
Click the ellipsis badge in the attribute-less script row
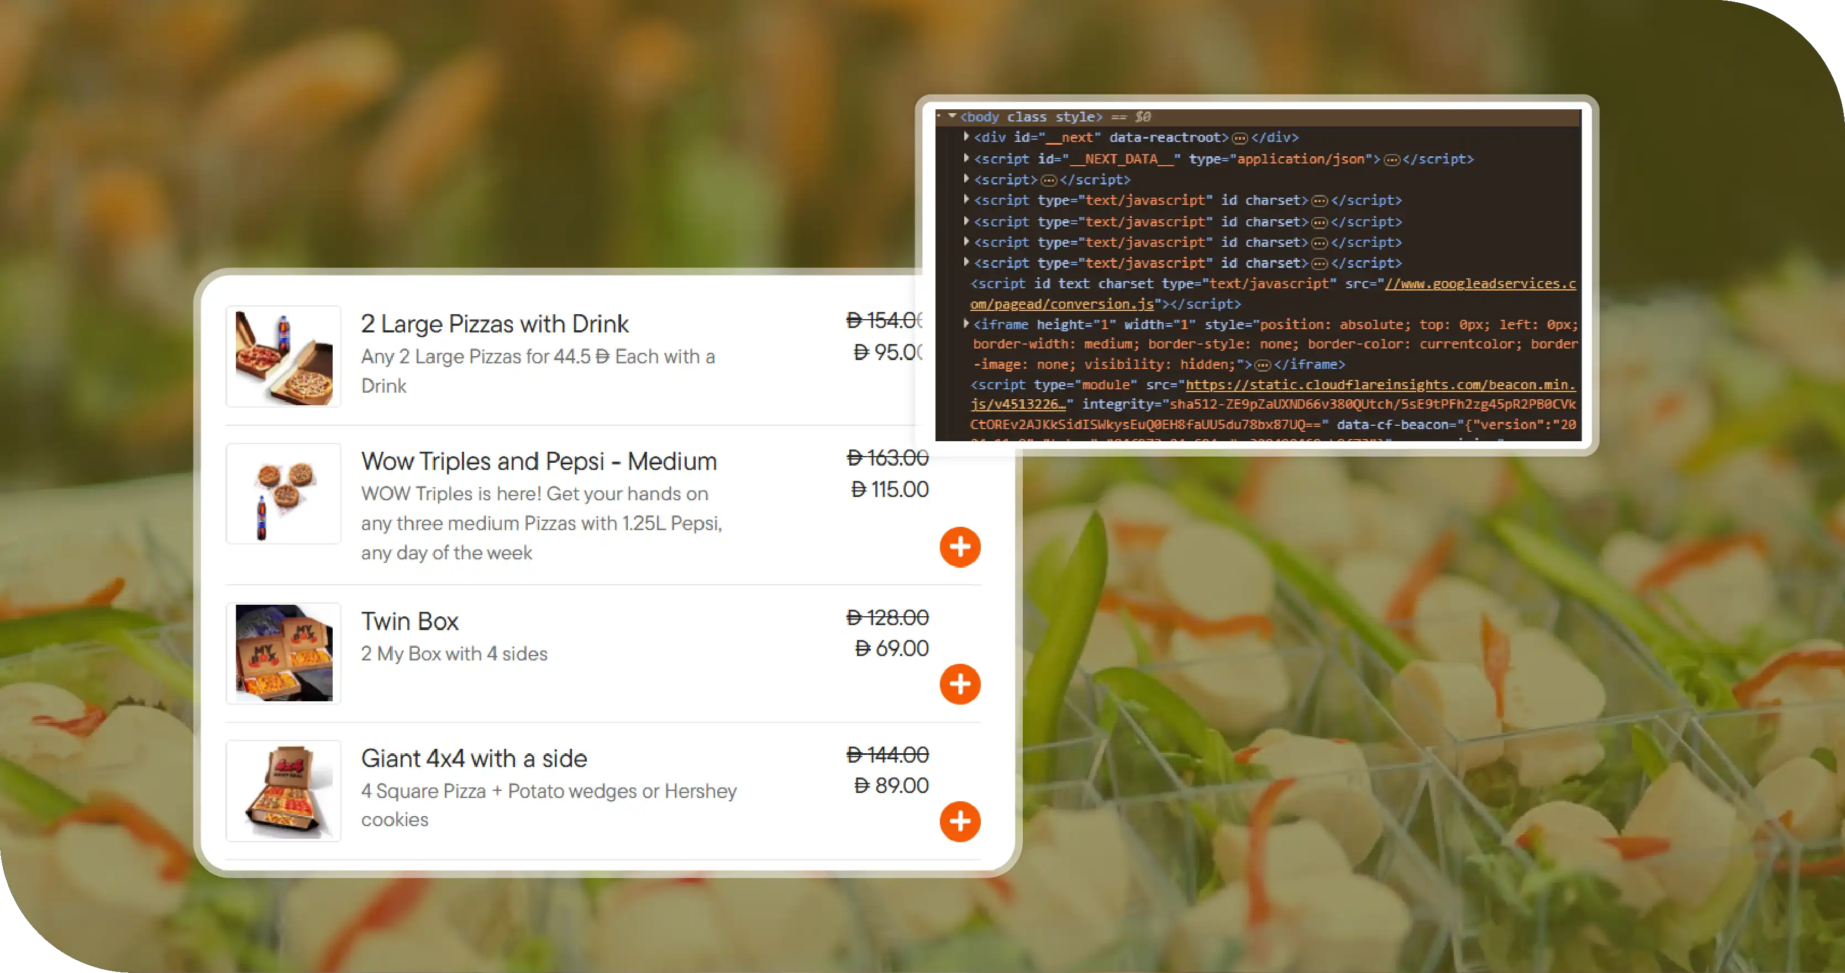(1049, 181)
